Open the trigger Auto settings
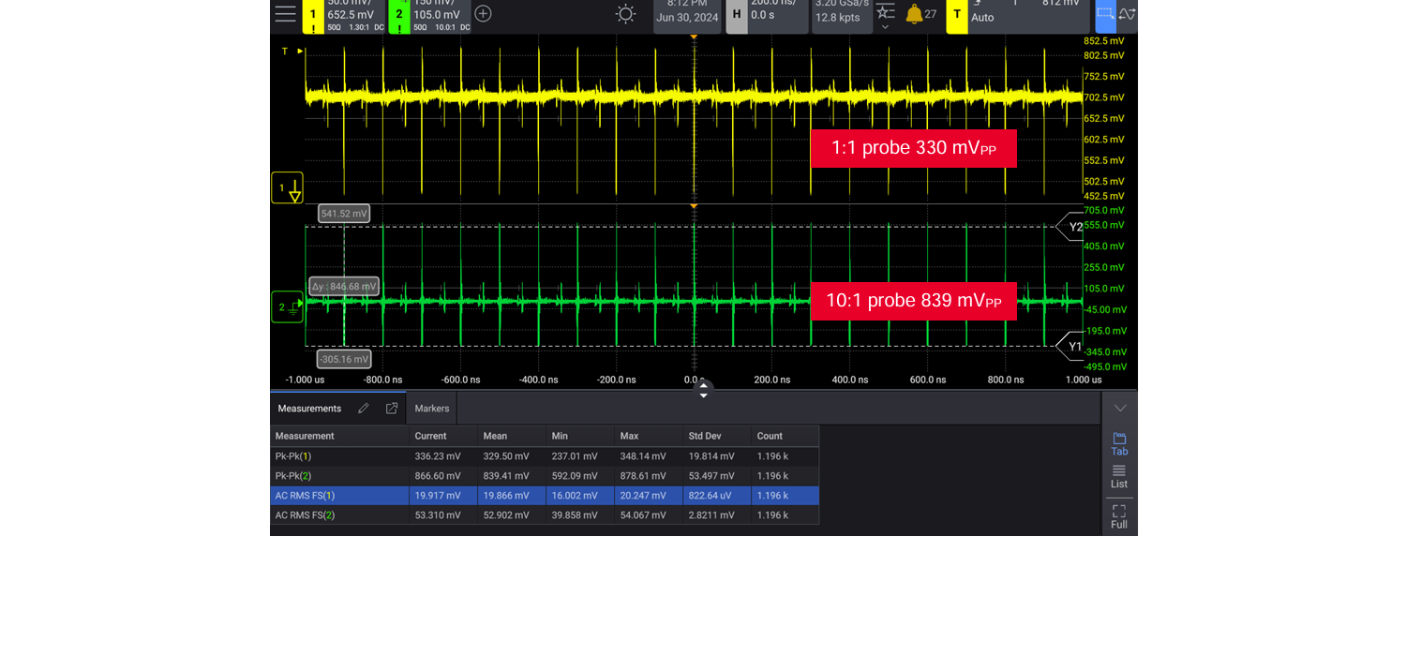Screen dimensions: 1406x656 click(982, 17)
